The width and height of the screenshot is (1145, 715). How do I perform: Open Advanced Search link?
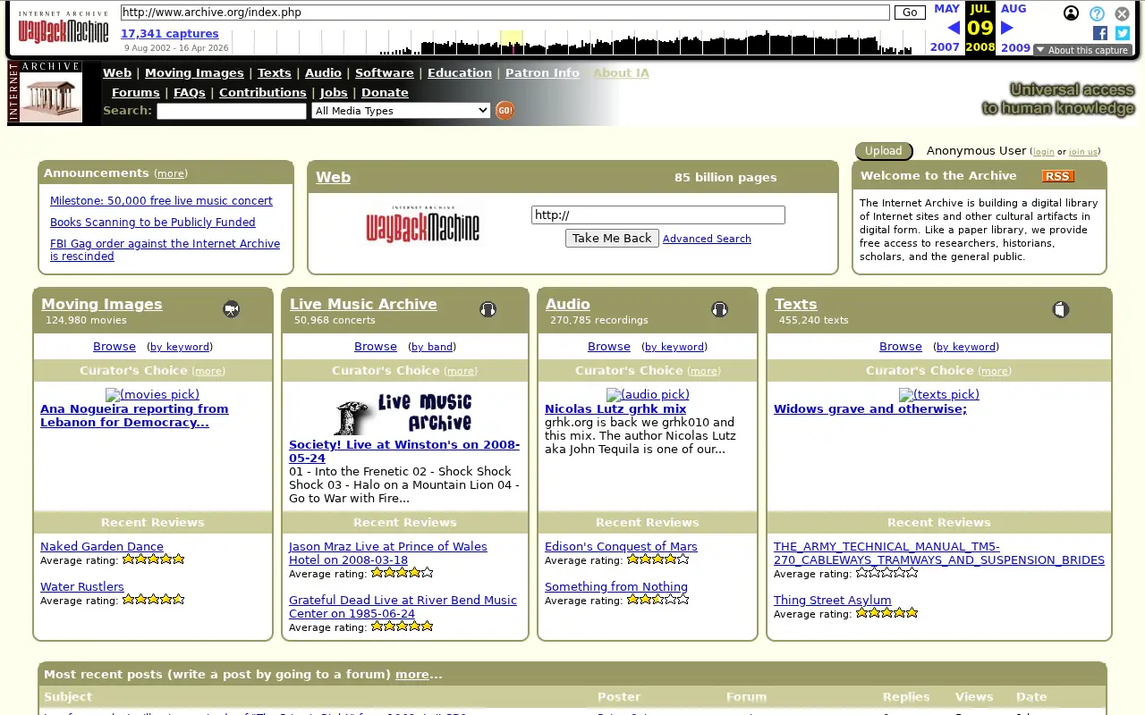707,239
